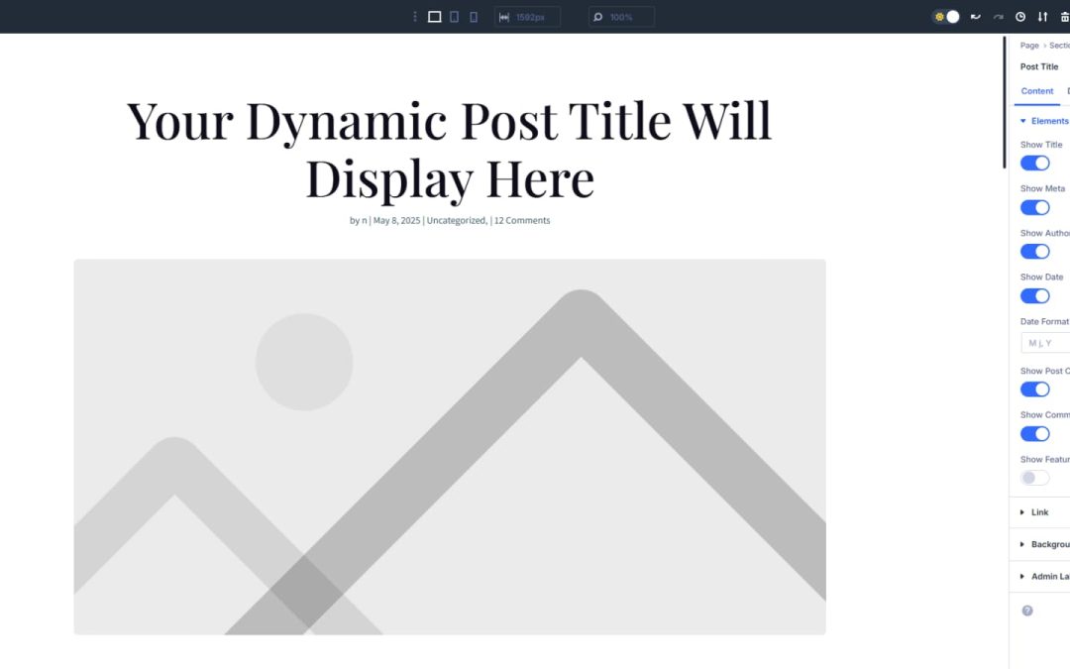Disable the Show Author toggle
Image resolution: width=1070 pixels, height=669 pixels.
(1034, 252)
